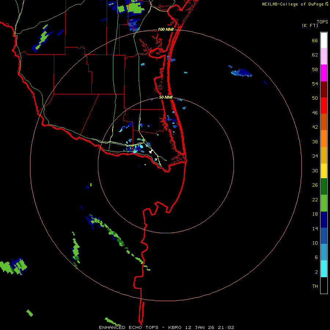Screen dimensions: 330x330
Task: Click the 'ENHANCED ECHO TOPS - KBRO' caption
Action: pyautogui.click(x=140, y=327)
